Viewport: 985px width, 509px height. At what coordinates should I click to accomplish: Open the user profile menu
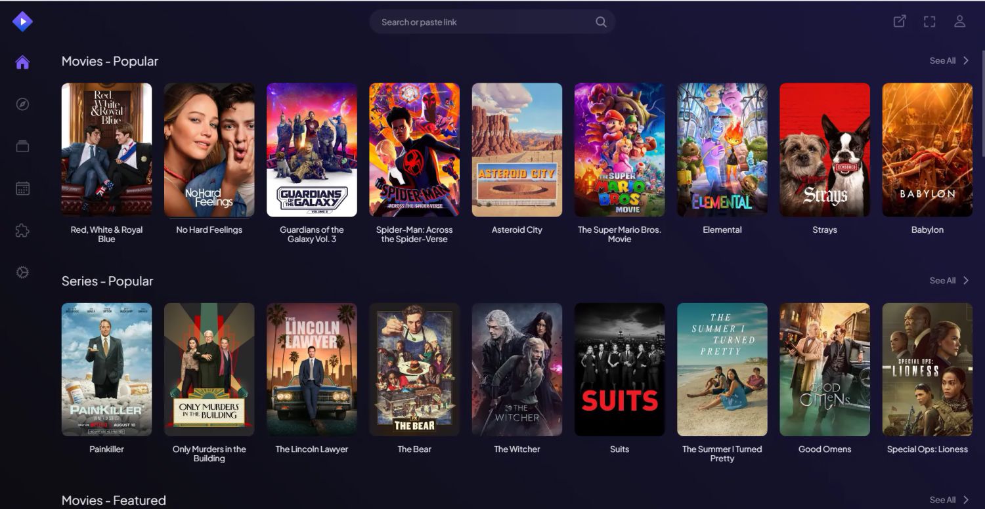959,22
